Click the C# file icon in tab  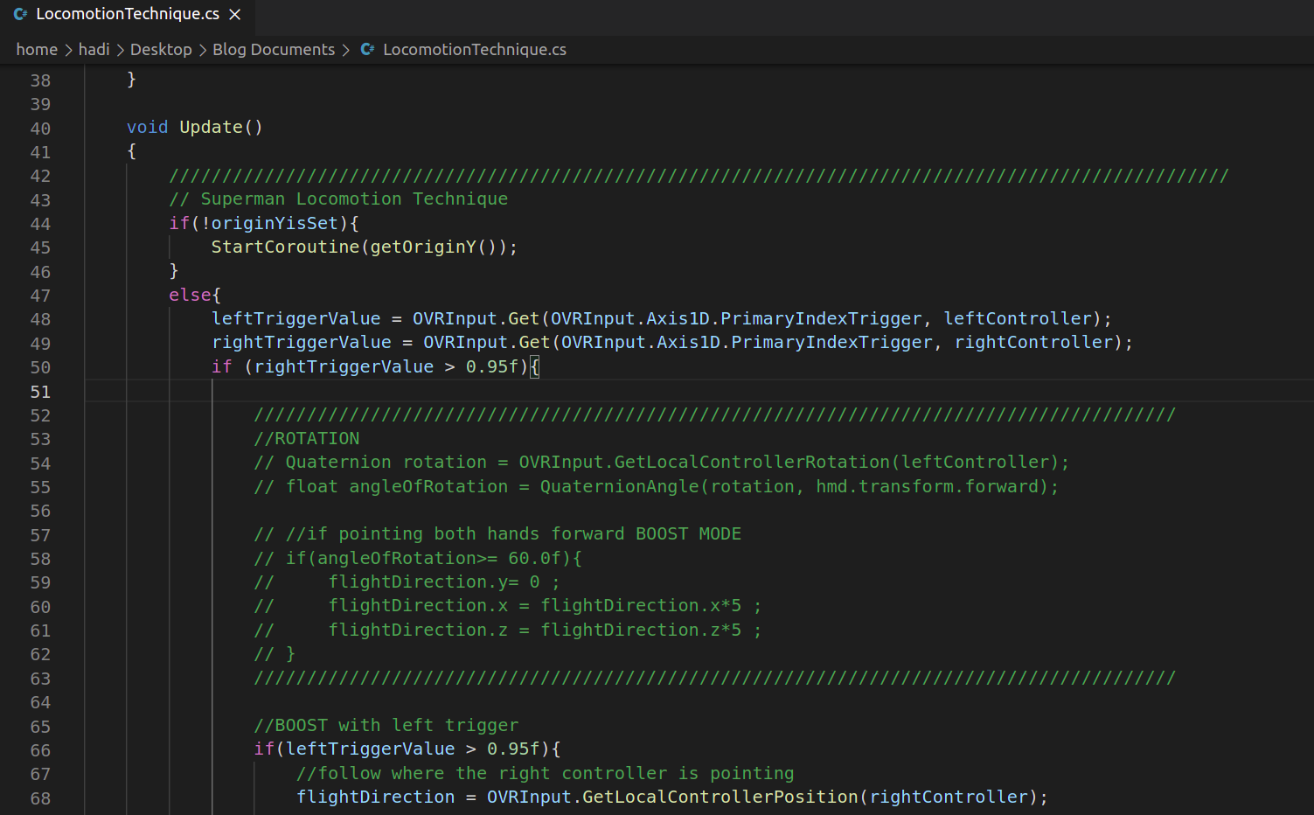coord(21,14)
